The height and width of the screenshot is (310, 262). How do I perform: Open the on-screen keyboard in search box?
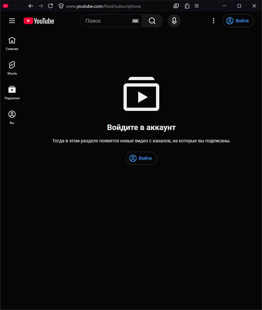(x=135, y=21)
